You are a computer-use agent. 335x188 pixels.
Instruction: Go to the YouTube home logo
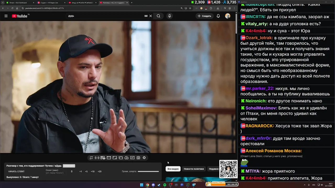20,16
